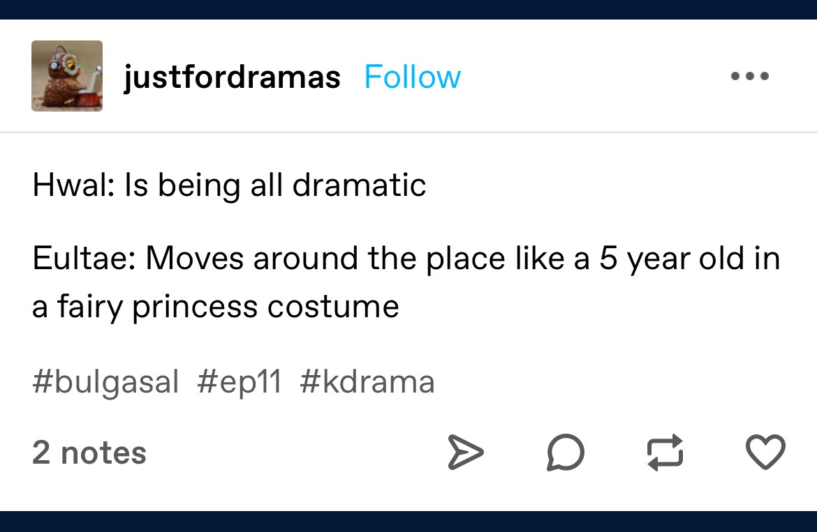Click the word "Hwal" at post start

pyautogui.click(x=69, y=185)
